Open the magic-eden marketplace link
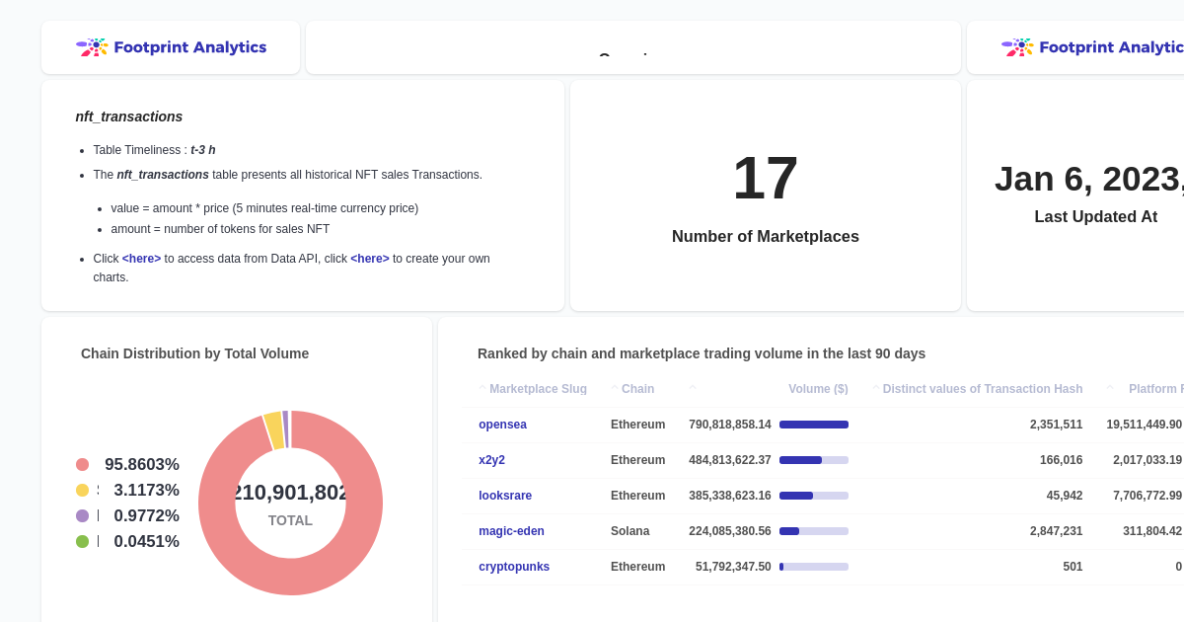Image resolution: width=1184 pixels, height=622 pixels. point(511,531)
